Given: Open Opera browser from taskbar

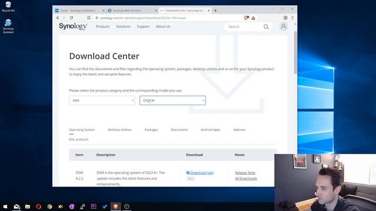Looking at the screenshot, I should pos(39,207).
